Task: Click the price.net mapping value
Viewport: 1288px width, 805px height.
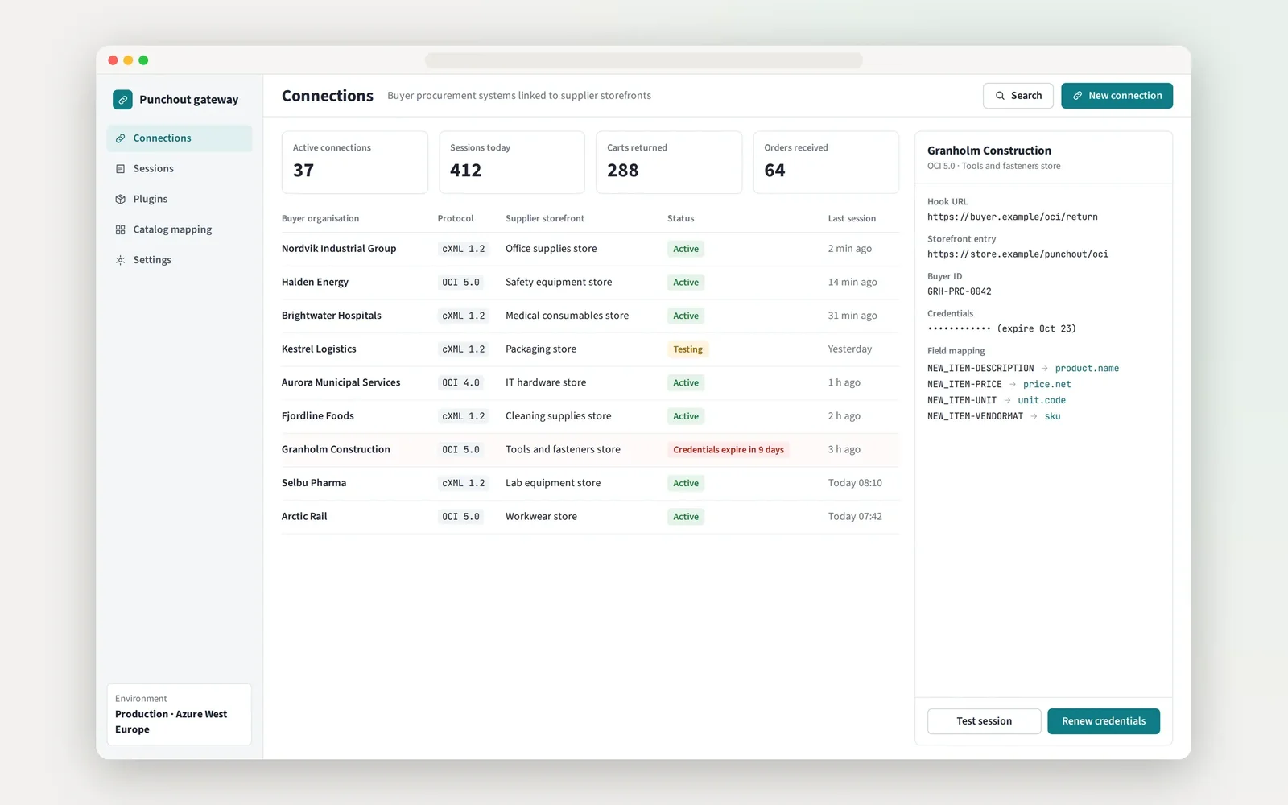Action: [x=1046, y=385]
